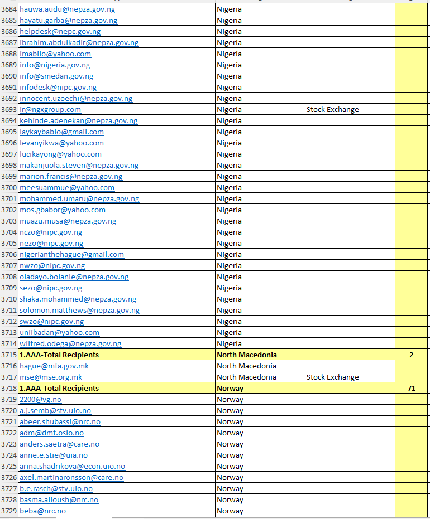Select the bold Norway total cell
This screenshot has width=430, height=519.
pos(260,388)
